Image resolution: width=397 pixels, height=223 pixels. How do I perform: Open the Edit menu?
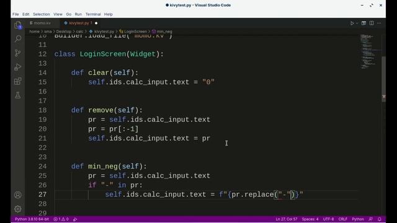pos(25,14)
